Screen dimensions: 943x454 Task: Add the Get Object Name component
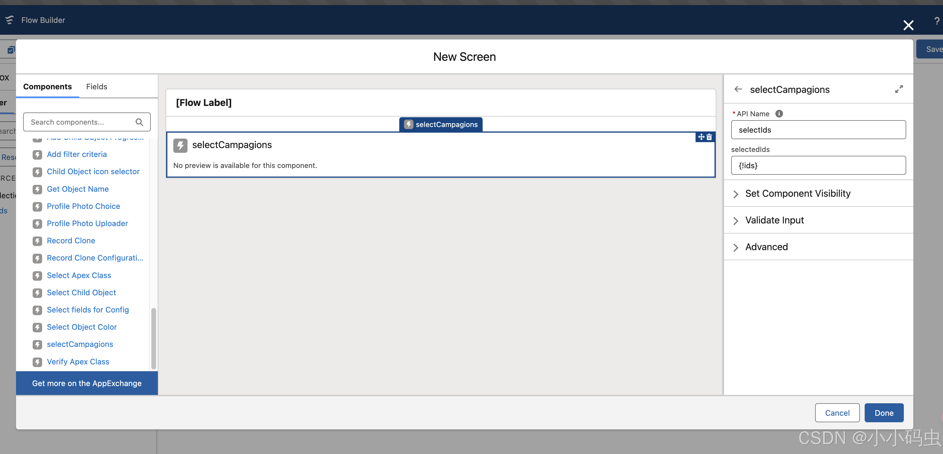coord(78,189)
